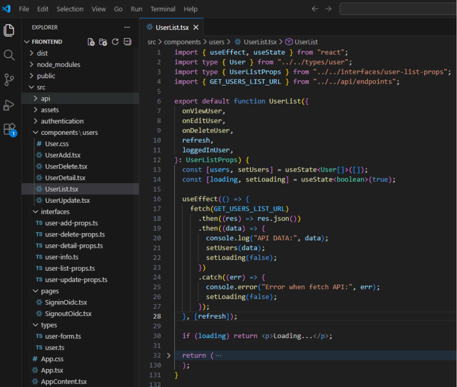
Task: Open the Terminal menu
Action: click(x=163, y=9)
